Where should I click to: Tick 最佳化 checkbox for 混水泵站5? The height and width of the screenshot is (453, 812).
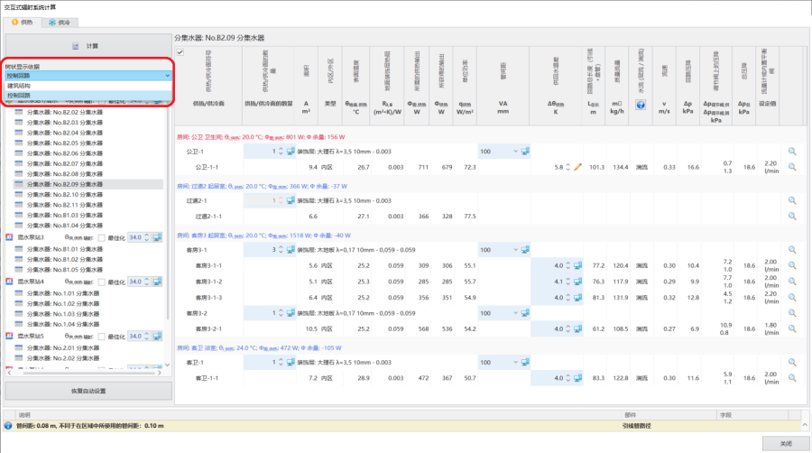click(101, 337)
